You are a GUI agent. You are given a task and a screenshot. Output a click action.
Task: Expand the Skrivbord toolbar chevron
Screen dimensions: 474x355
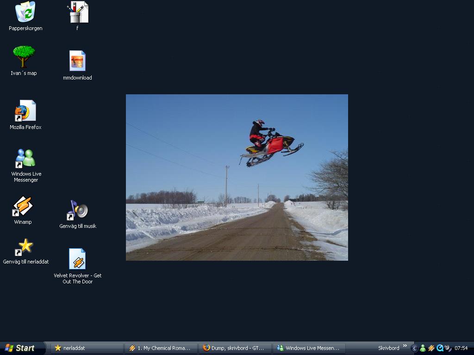[x=405, y=346]
